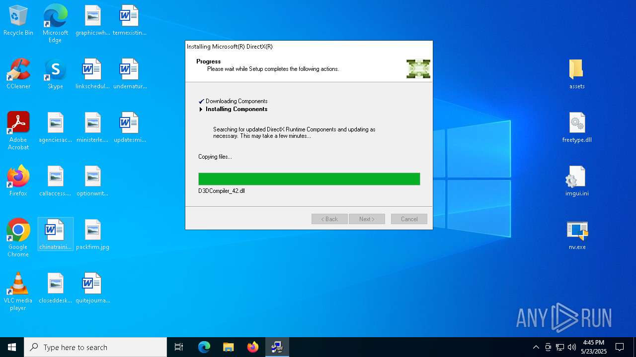Click the taskbar search box

[95, 347]
